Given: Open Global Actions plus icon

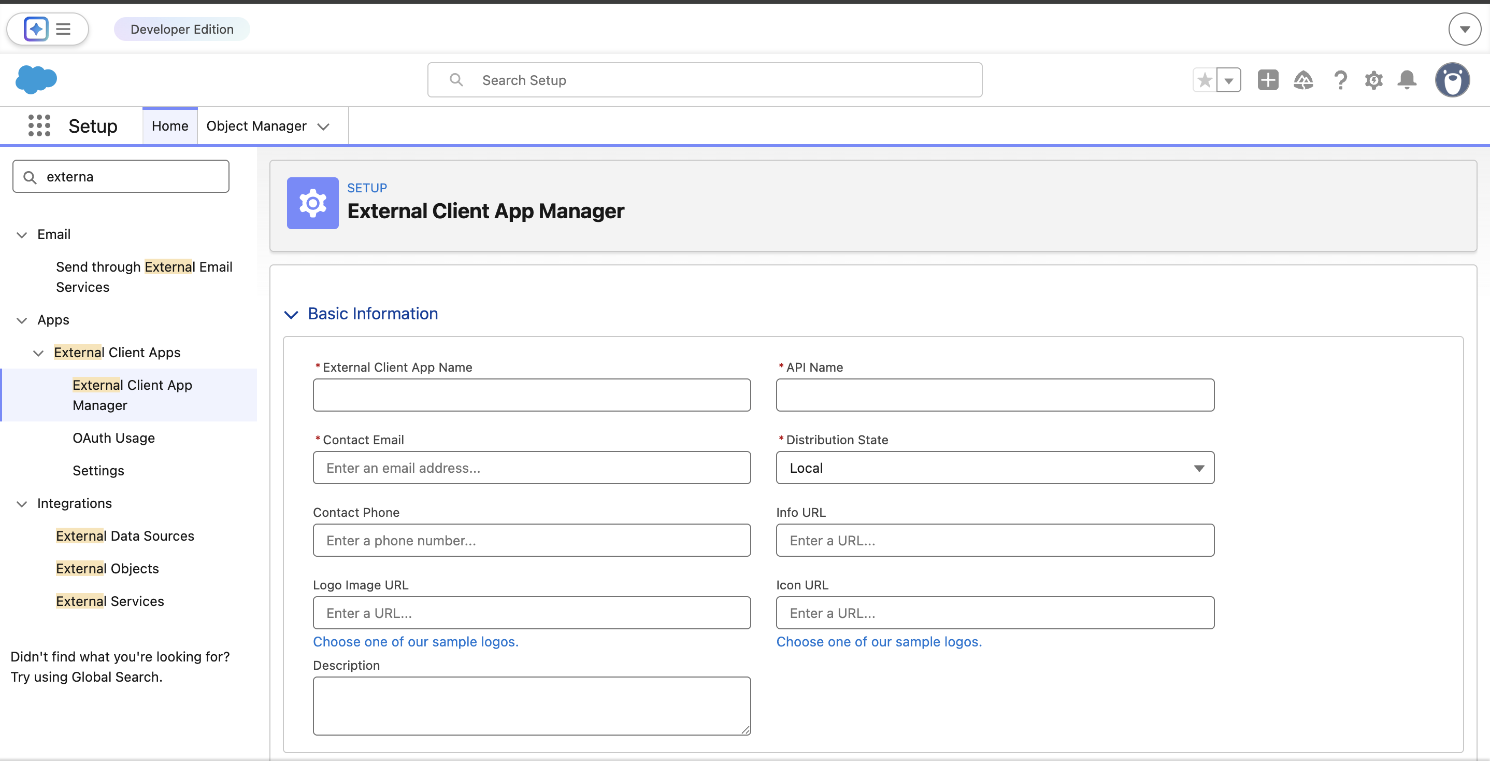Looking at the screenshot, I should tap(1268, 80).
